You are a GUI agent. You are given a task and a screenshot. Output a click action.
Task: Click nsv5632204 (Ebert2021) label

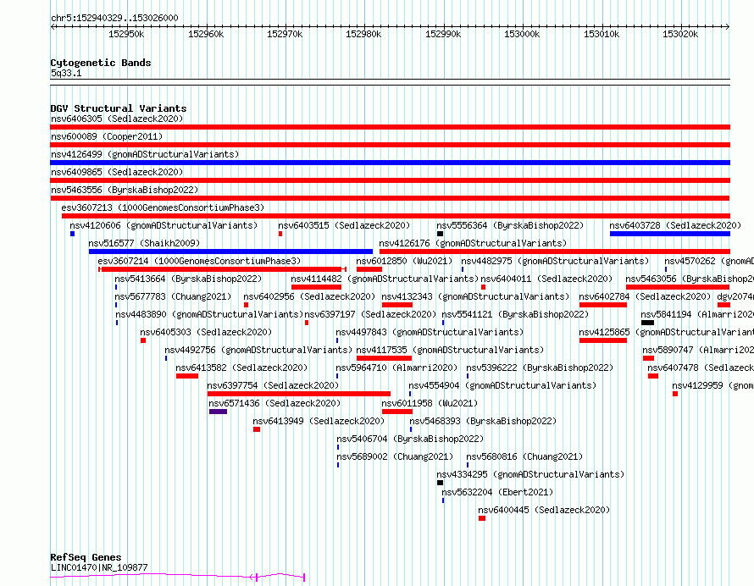click(x=497, y=492)
